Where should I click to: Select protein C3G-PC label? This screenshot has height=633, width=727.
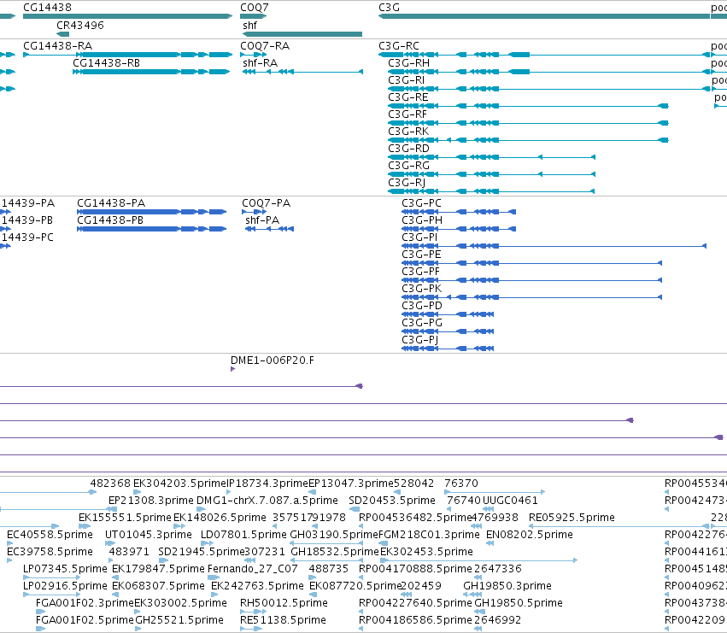(x=421, y=203)
